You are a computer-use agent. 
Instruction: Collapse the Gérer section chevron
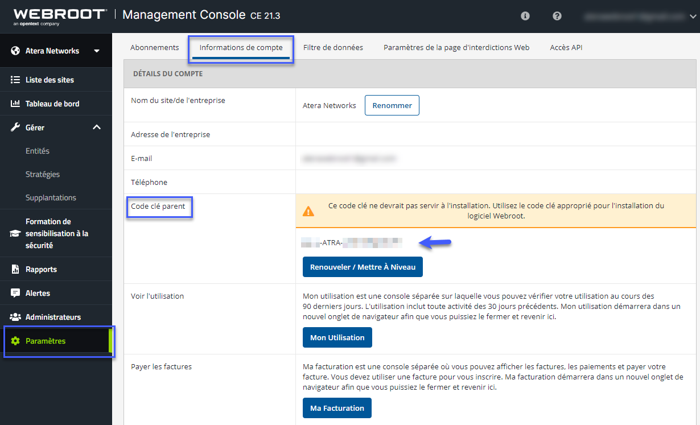[97, 127]
